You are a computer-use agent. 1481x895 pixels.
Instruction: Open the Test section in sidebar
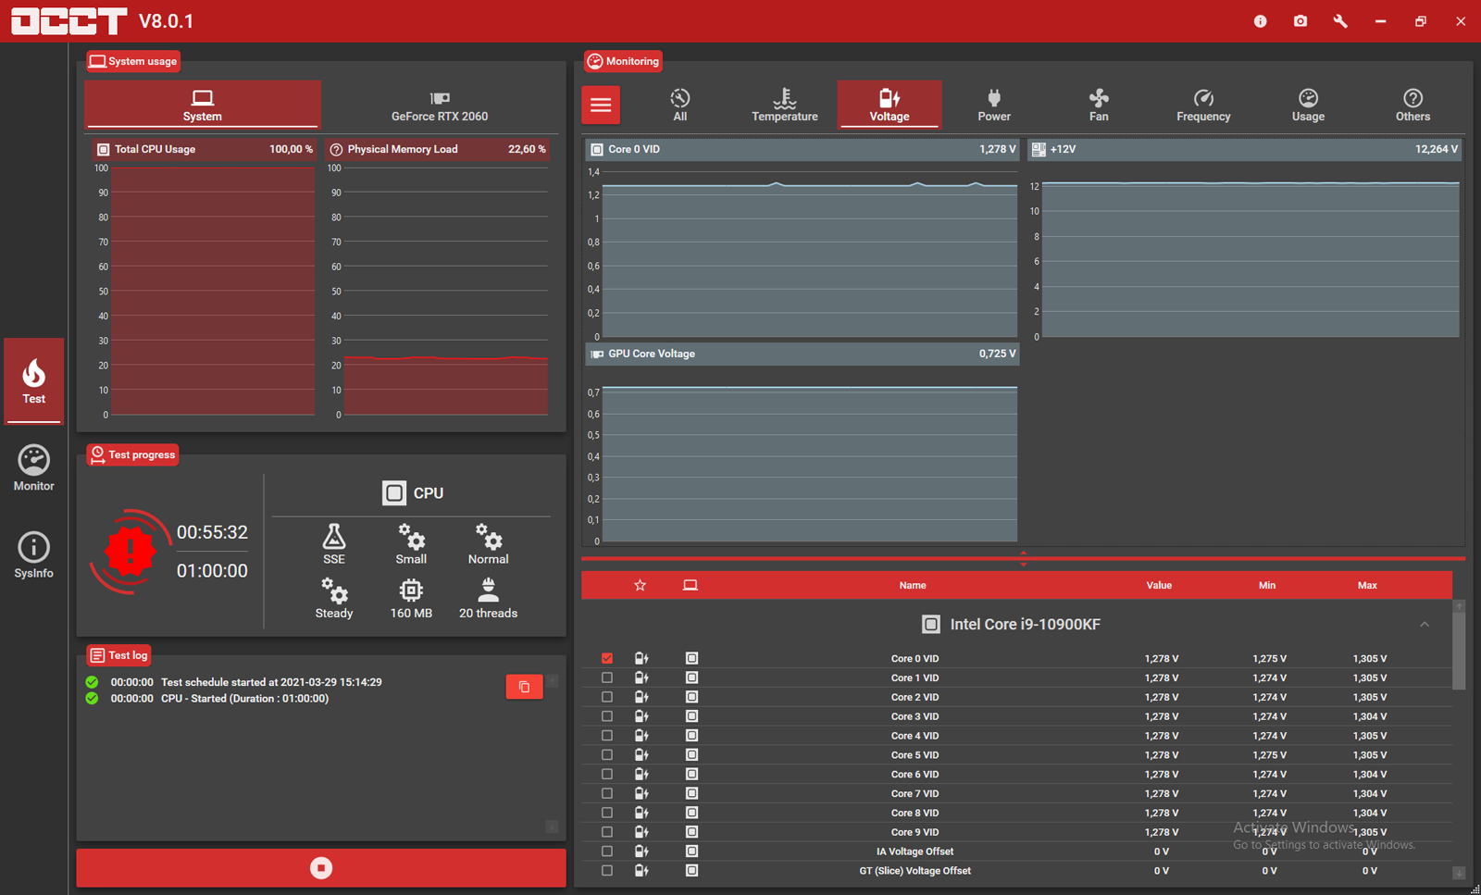[x=34, y=381]
